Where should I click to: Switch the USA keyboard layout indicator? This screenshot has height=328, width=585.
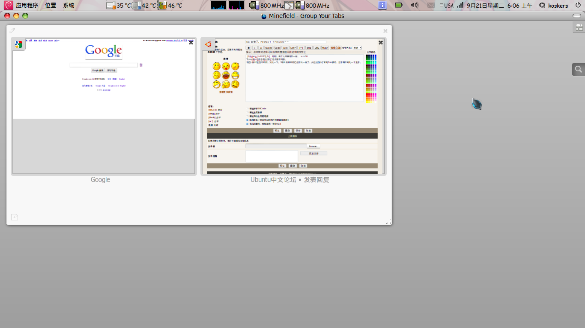[x=447, y=6]
